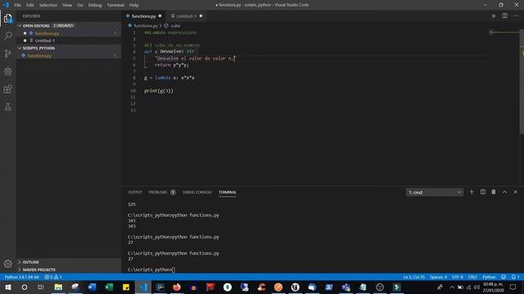
Task: Click cube symbol in breadcrumb
Action: click(x=175, y=25)
